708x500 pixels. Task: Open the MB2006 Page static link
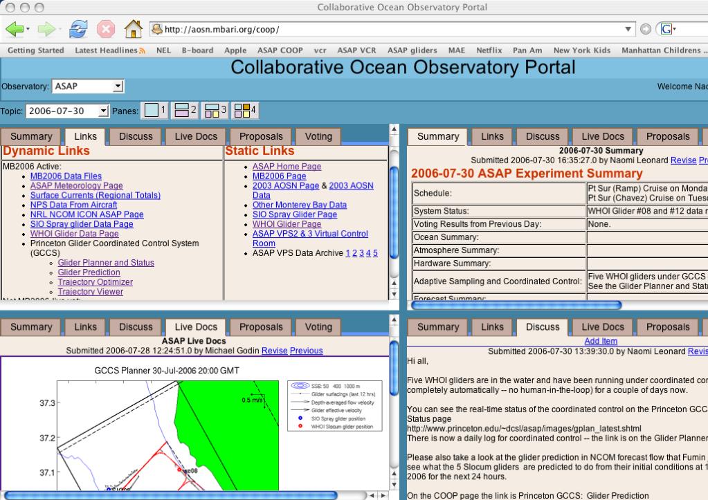pyautogui.click(x=279, y=176)
